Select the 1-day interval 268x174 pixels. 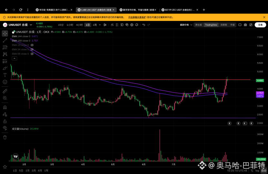pos(88,25)
